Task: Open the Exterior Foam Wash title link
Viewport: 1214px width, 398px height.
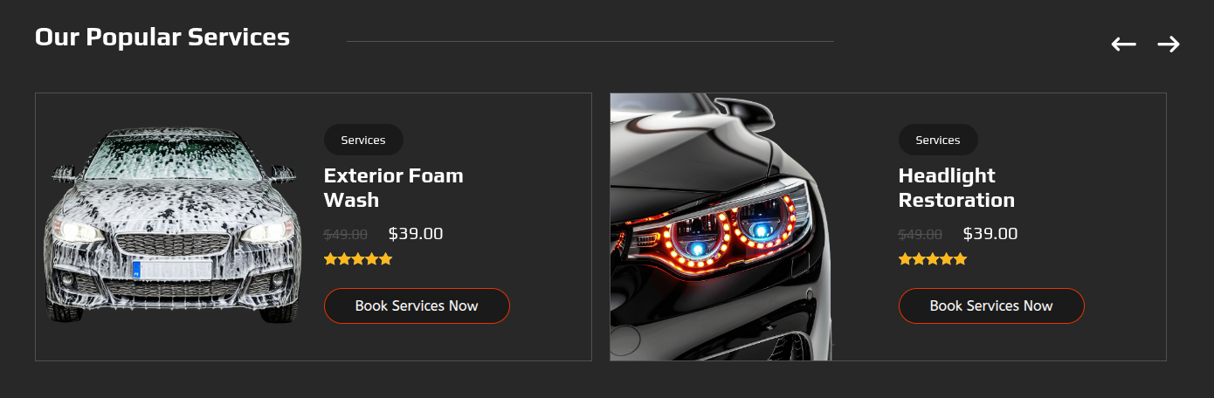Action: [394, 188]
